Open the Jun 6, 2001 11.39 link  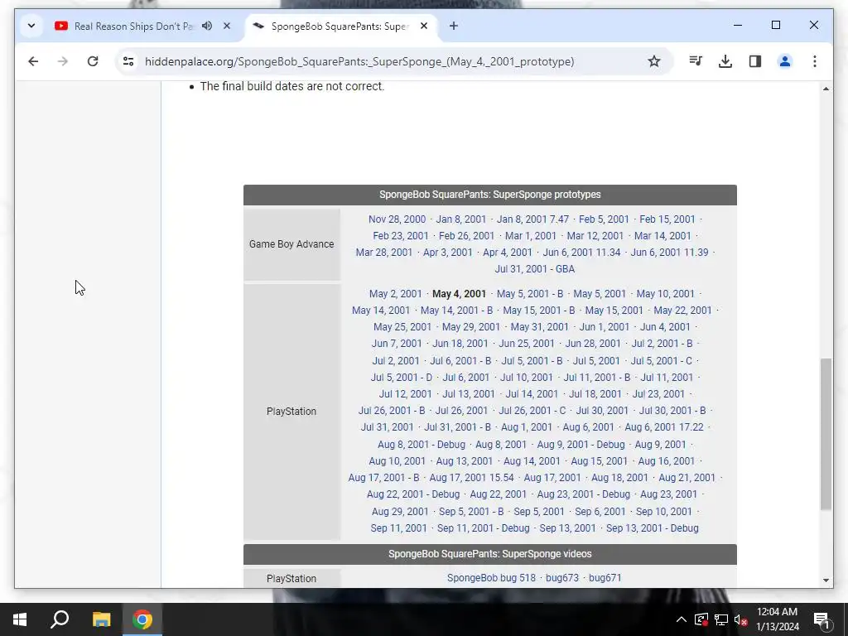[x=669, y=252]
